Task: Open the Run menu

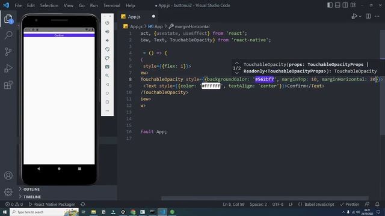Action: coord(94,5)
